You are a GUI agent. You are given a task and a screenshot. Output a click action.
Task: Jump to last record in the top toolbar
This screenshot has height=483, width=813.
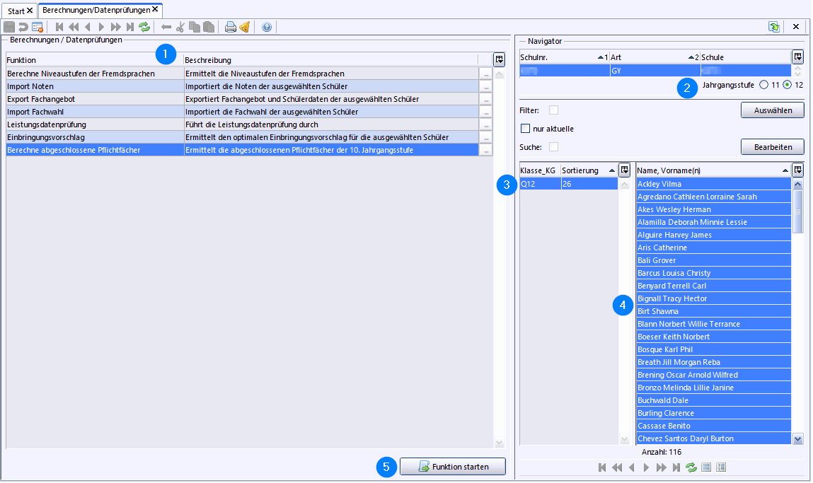coord(130,27)
